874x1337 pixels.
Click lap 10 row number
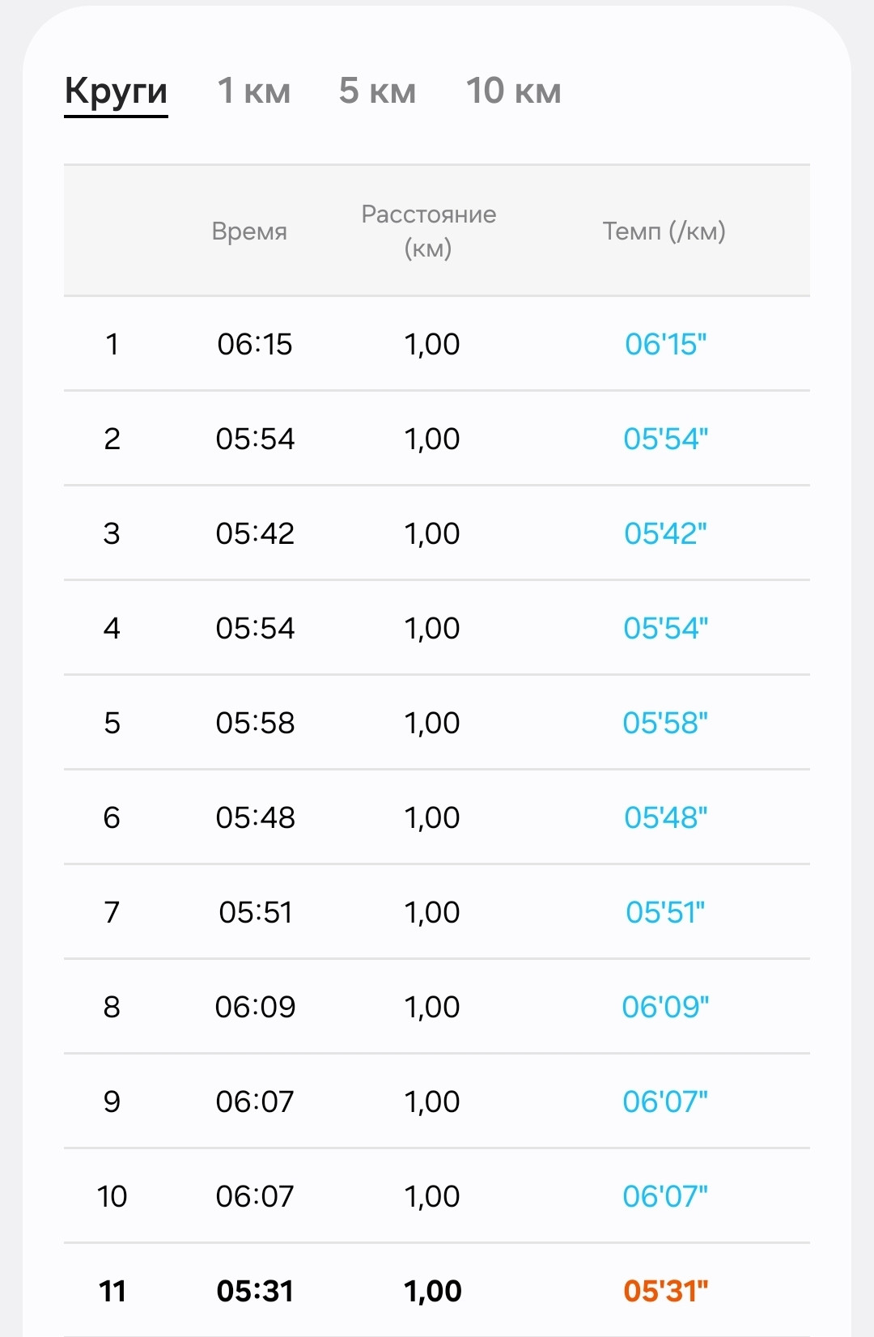112,1196
